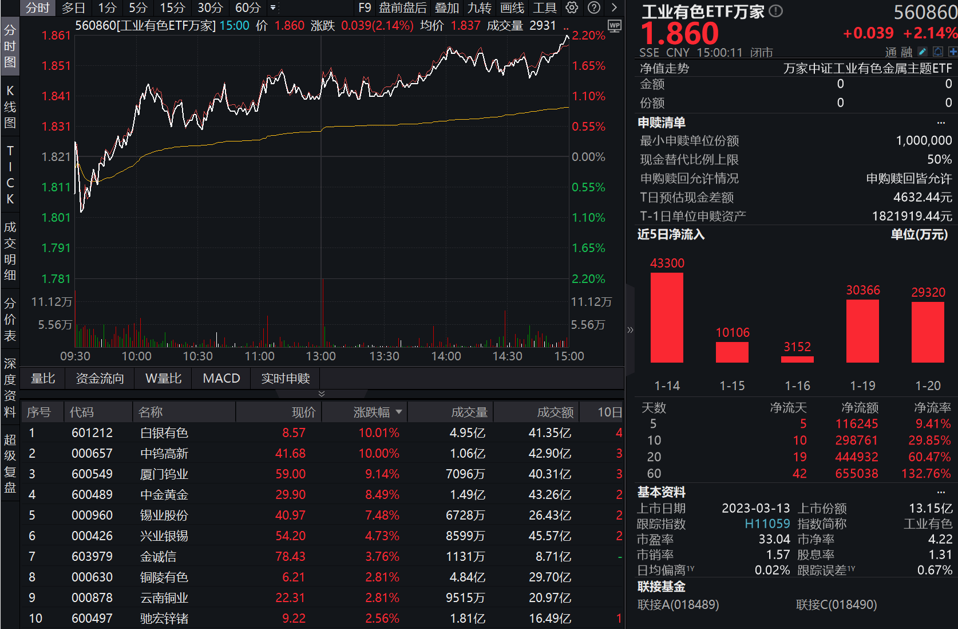Click the H11059 tracking index link

point(768,524)
